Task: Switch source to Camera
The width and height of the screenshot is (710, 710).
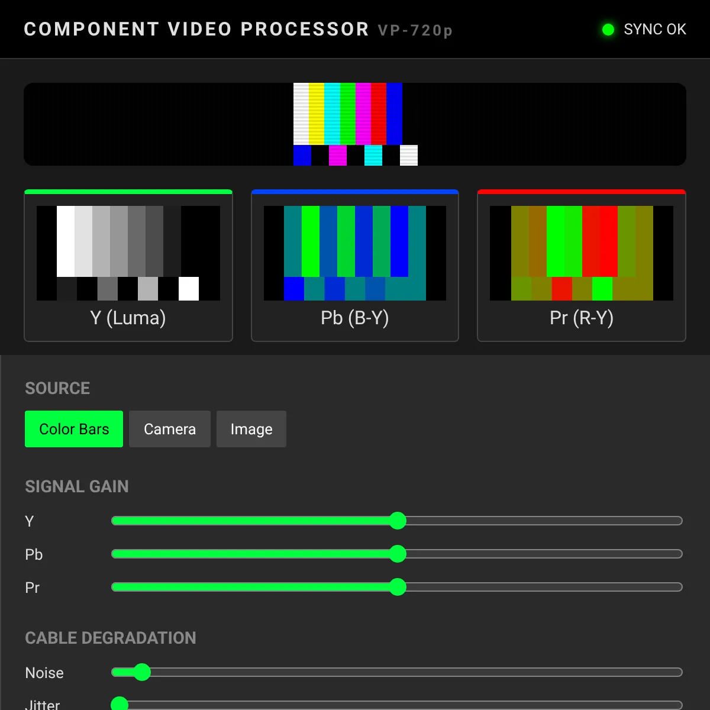Action: point(170,429)
